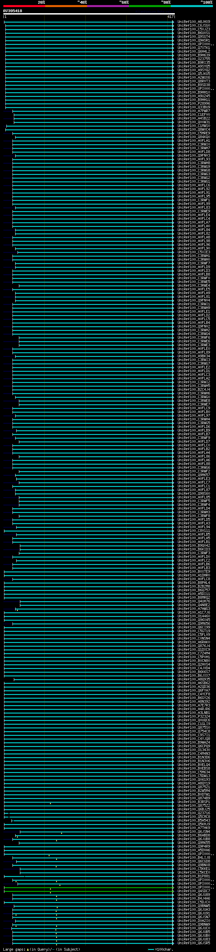Open the UniRef100_A1DHR0 hit
Screen dimensions: 216x952
pyautogui.click(x=194, y=575)
